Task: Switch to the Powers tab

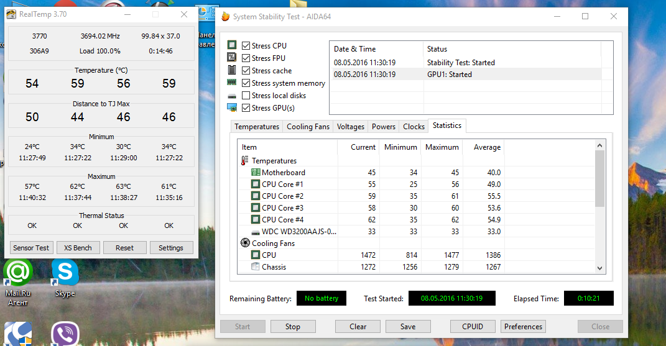Action: pyautogui.click(x=384, y=127)
